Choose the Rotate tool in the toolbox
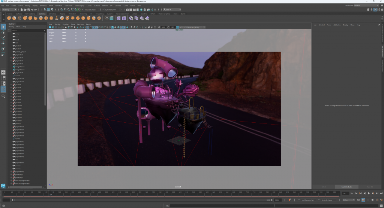The height and width of the screenshot is (208, 384). tap(3, 49)
